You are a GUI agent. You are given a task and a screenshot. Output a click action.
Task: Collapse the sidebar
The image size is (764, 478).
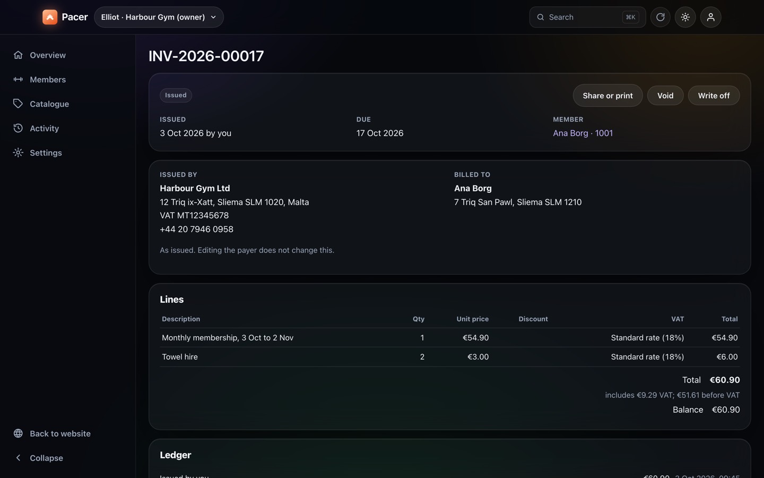click(67, 458)
